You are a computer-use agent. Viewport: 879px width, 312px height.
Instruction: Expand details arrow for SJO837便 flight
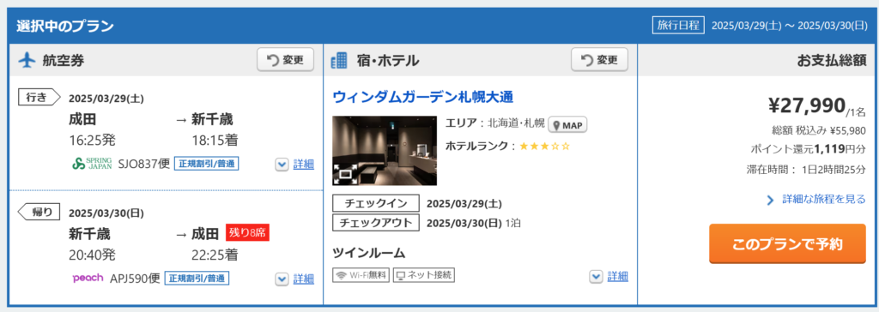[282, 164]
